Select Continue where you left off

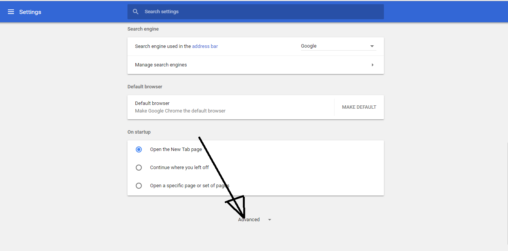[x=139, y=167]
